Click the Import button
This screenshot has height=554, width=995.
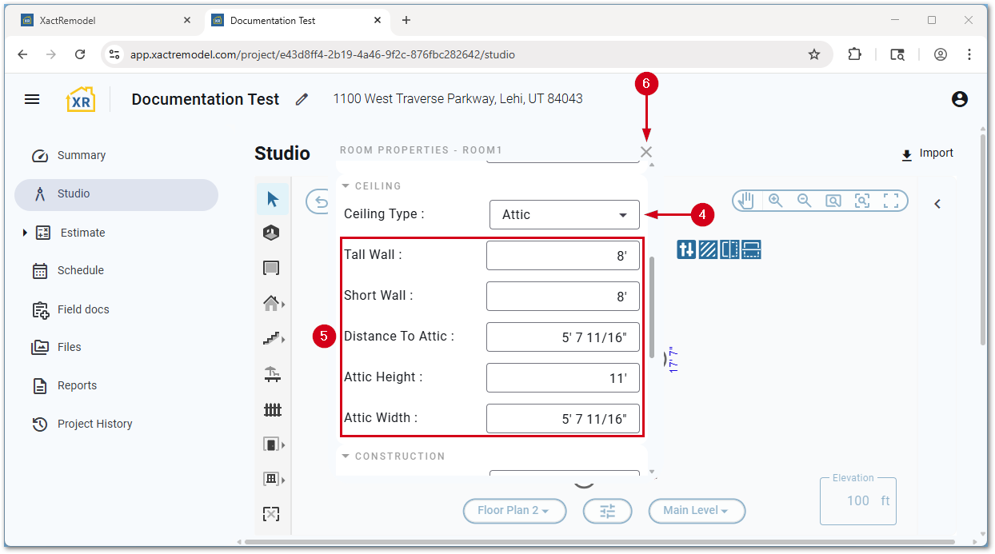(x=927, y=153)
